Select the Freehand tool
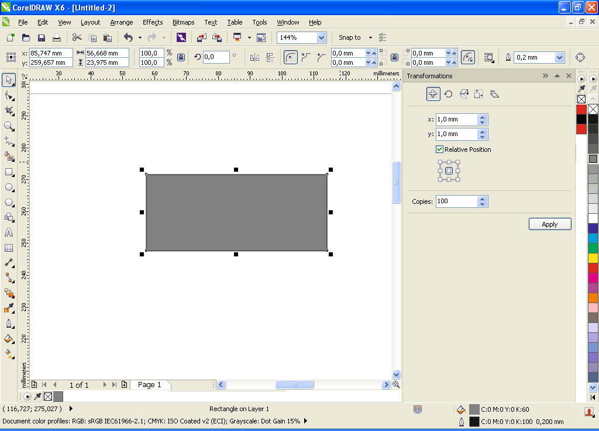599x431 pixels. pyautogui.click(x=9, y=141)
